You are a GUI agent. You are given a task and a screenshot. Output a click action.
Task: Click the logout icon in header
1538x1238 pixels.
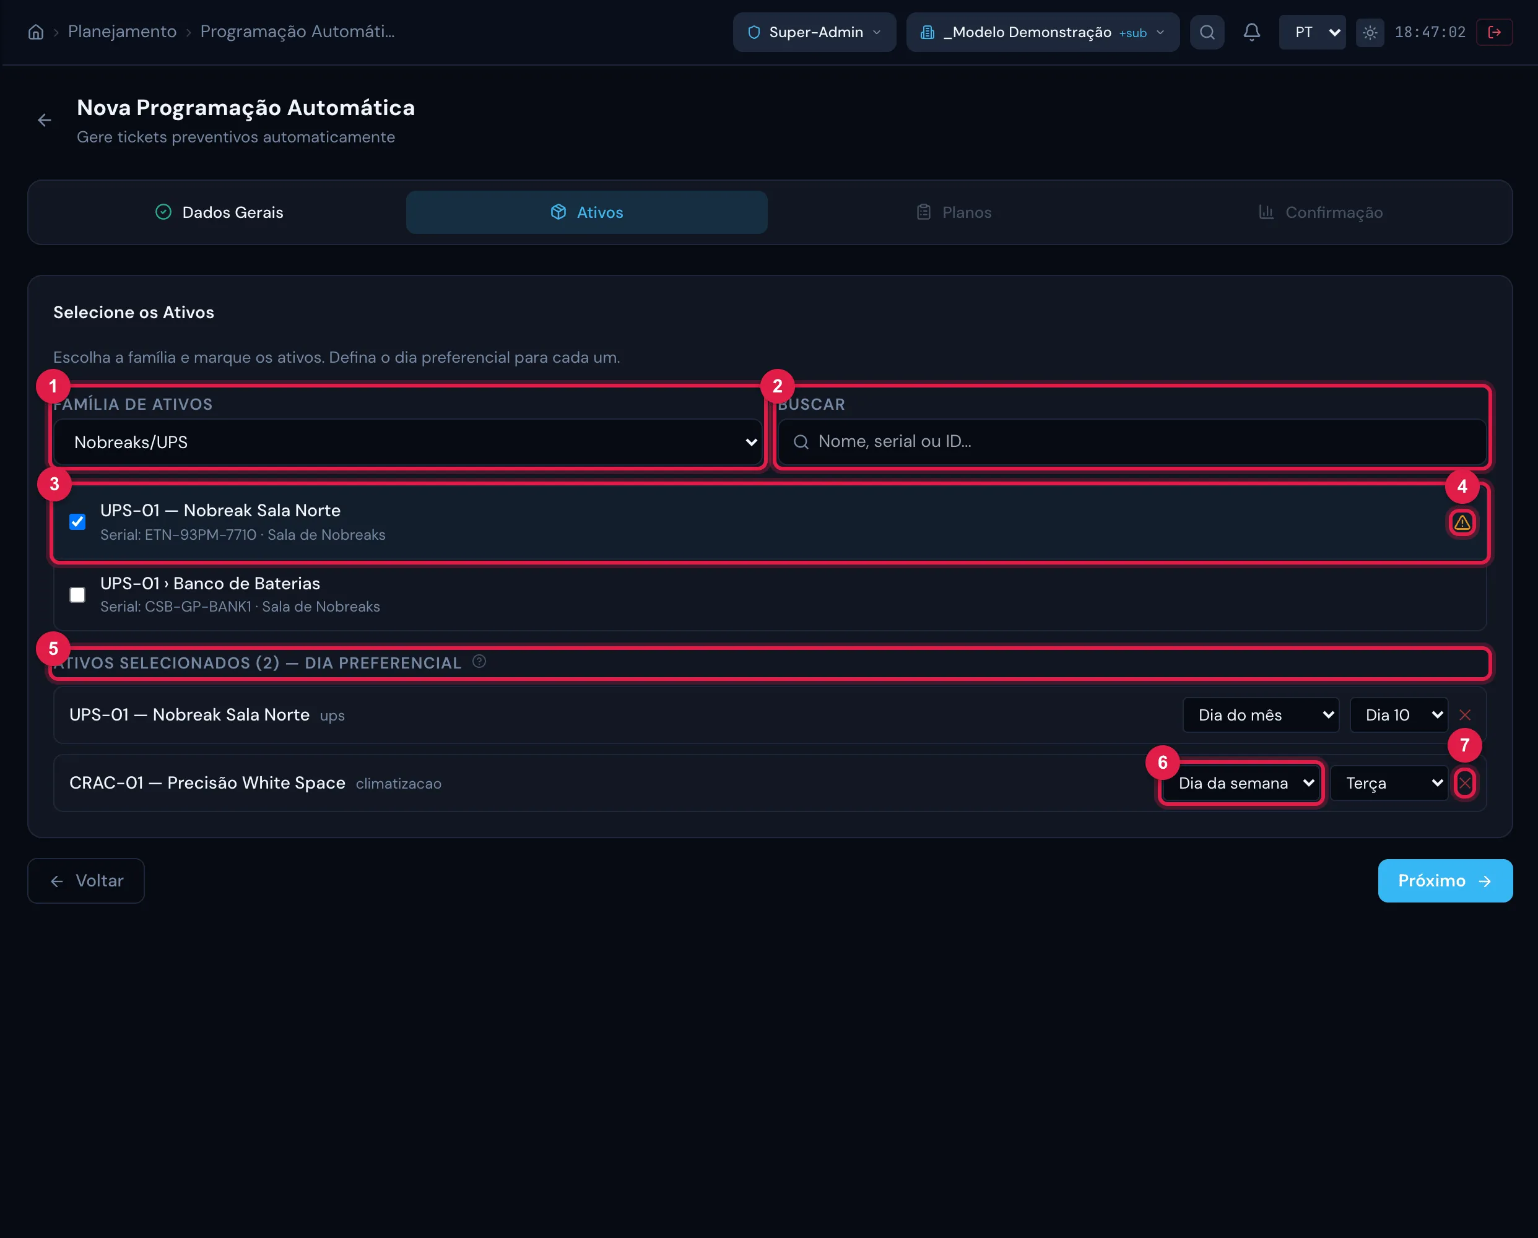[1495, 32]
